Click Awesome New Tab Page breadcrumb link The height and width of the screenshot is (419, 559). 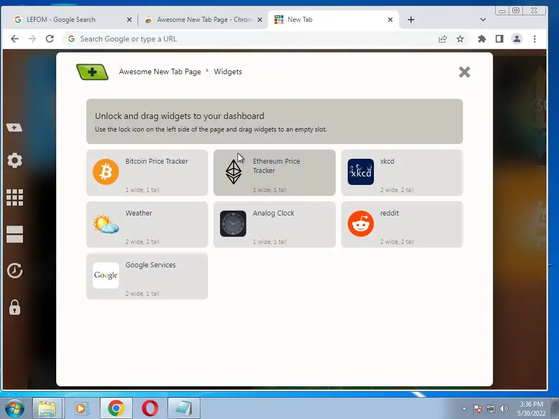point(160,71)
